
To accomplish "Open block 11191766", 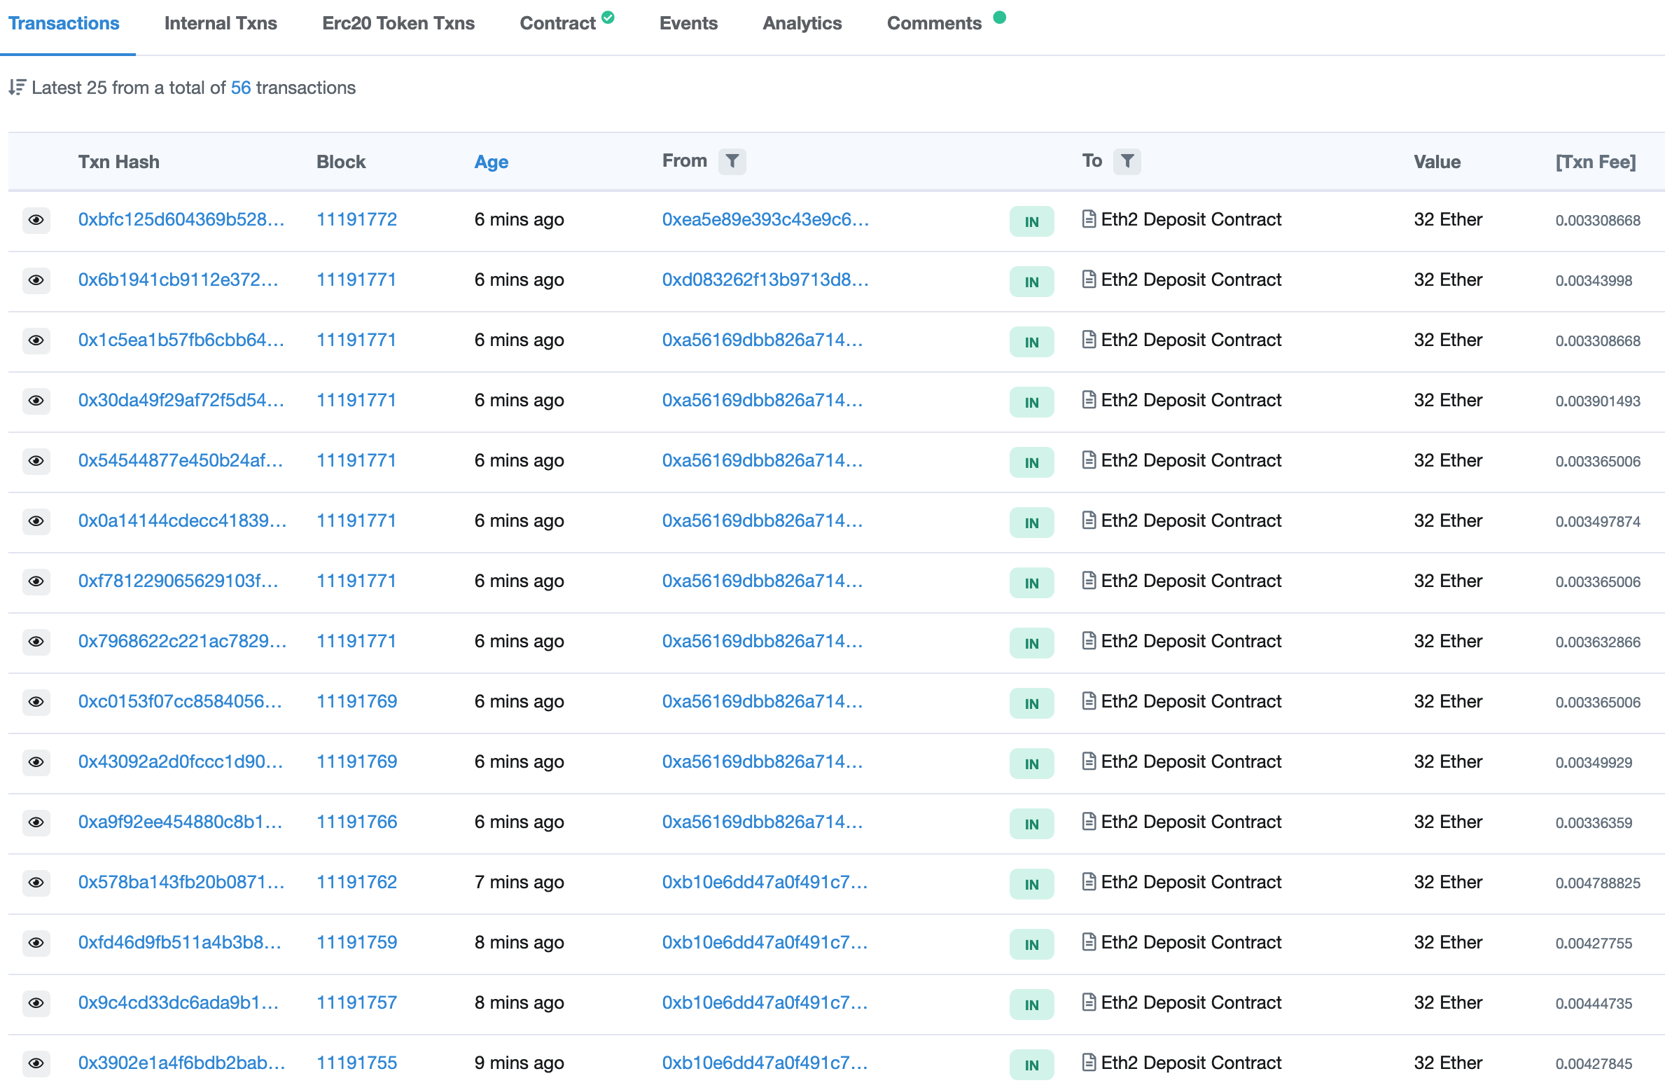I will 356,822.
